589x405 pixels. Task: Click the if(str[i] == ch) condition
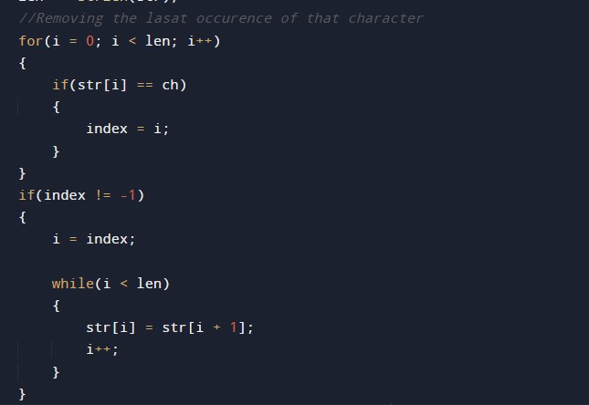click(x=120, y=85)
